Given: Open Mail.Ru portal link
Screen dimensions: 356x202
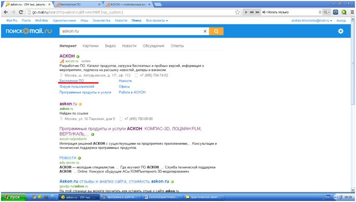Looking at the screenshot, I should [12, 20].
